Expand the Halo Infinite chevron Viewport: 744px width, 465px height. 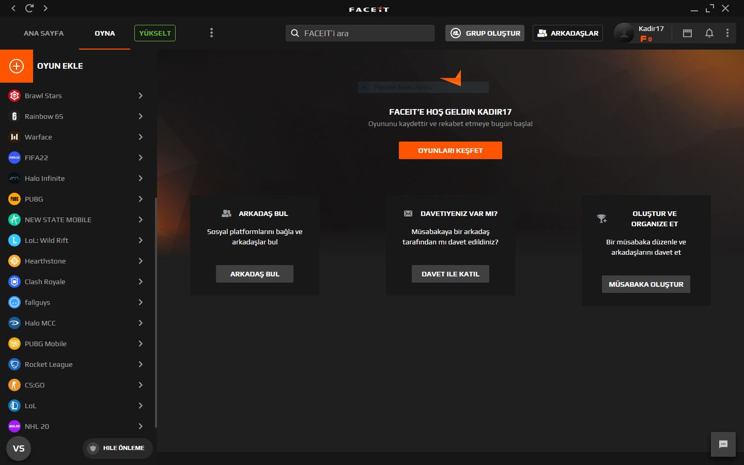tap(141, 178)
